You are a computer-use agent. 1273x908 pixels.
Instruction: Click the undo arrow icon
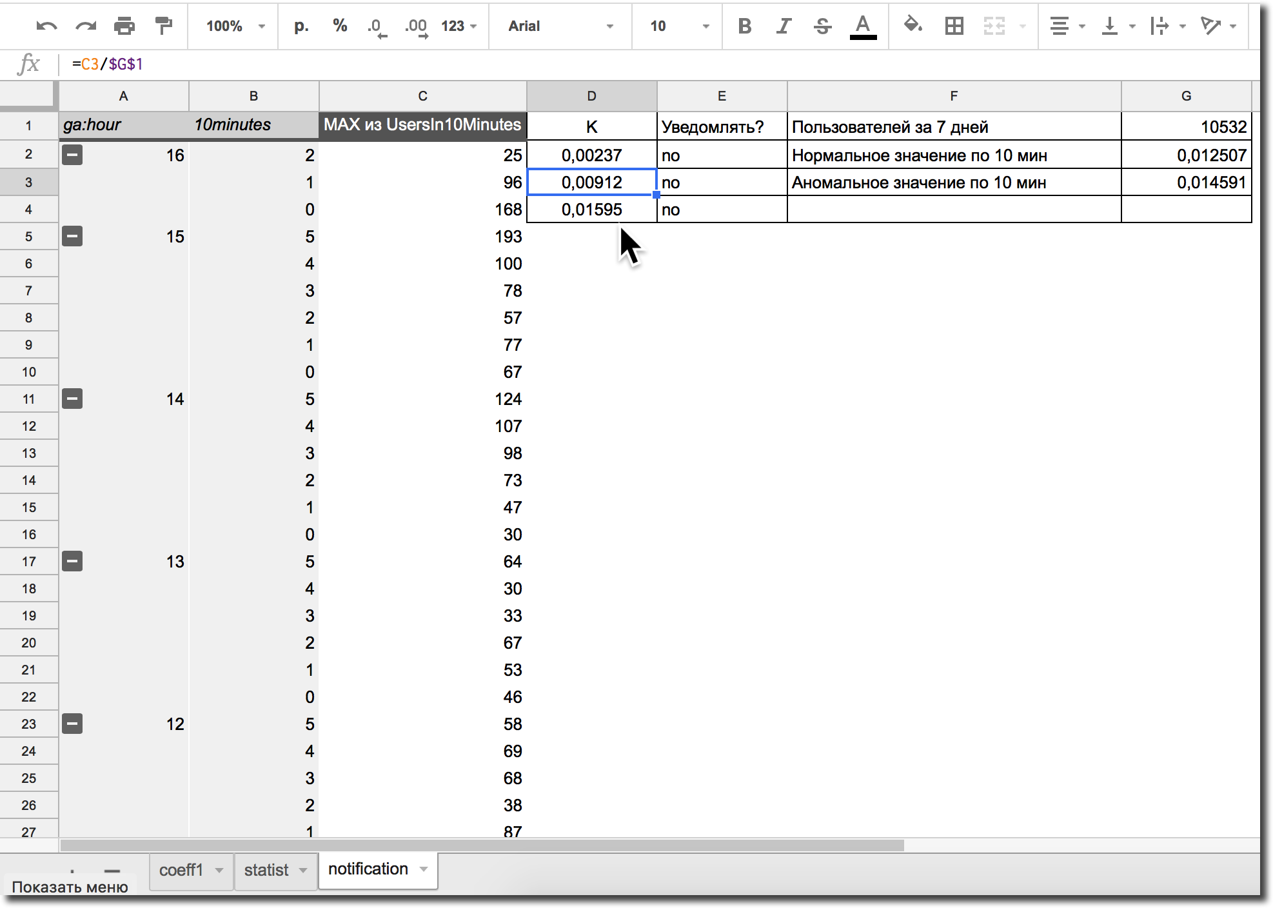click(x=47, y=26)
